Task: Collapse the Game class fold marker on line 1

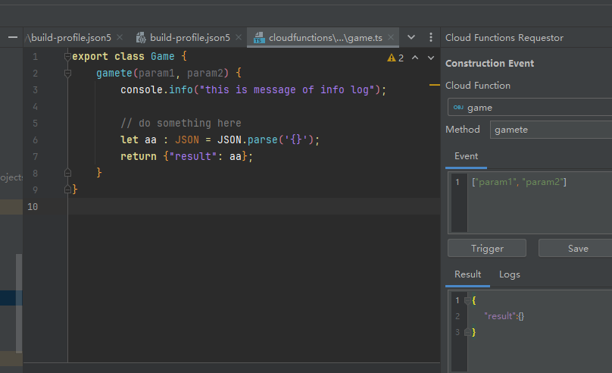Action: tap(67, 57)
